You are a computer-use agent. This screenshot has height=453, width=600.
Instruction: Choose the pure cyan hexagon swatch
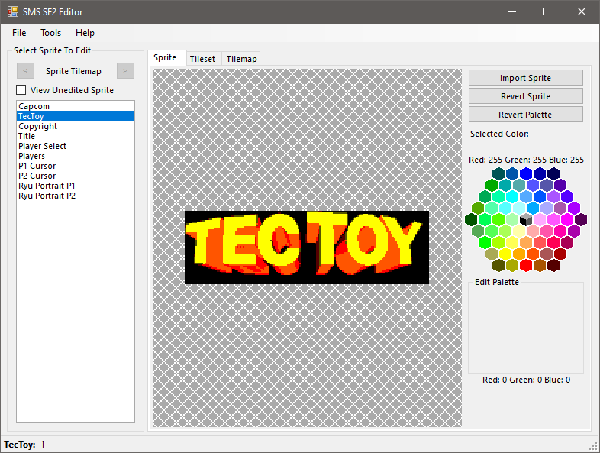(512, 196)
